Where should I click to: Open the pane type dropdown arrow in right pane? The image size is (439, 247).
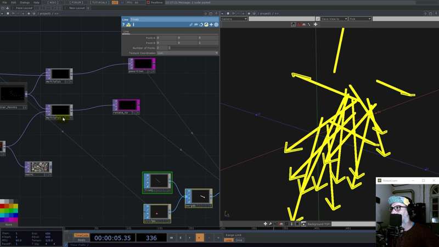pos(222,13)
